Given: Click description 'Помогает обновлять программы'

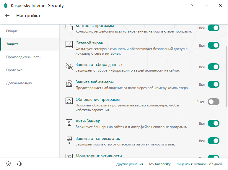Looking at the screenshot, I should (x=127, y=108).
